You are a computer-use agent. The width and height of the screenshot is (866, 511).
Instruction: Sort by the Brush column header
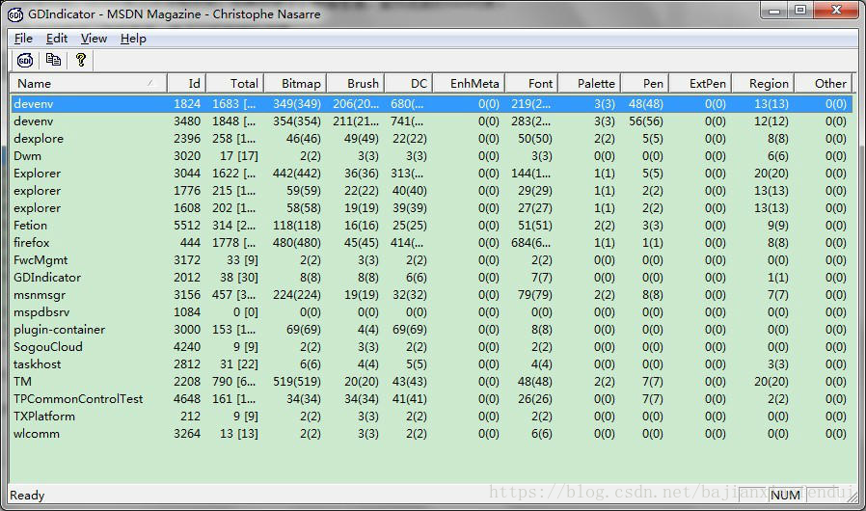click(356, 84)
